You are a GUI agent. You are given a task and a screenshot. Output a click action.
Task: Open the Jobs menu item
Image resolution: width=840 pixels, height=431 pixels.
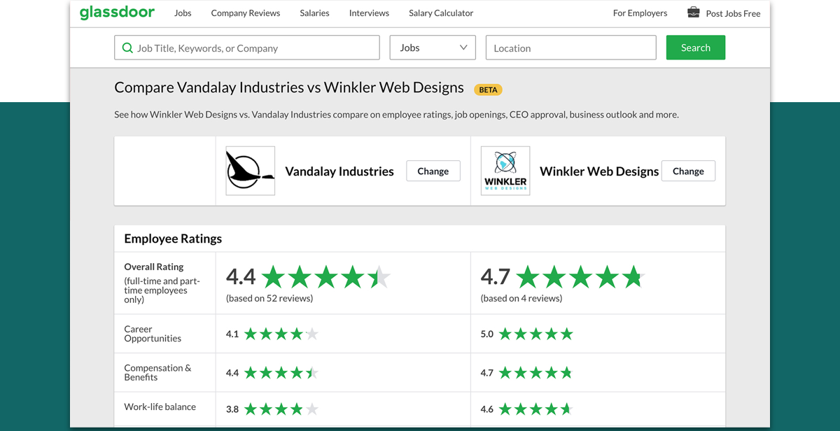pos(183,13)
